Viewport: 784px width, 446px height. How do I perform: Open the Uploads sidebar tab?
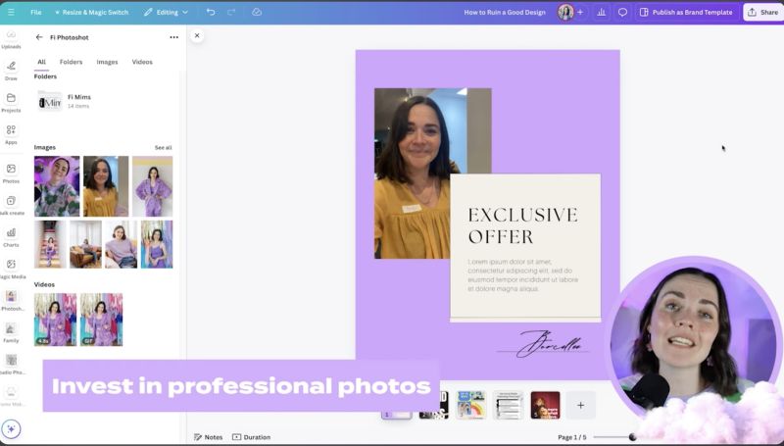11,40
